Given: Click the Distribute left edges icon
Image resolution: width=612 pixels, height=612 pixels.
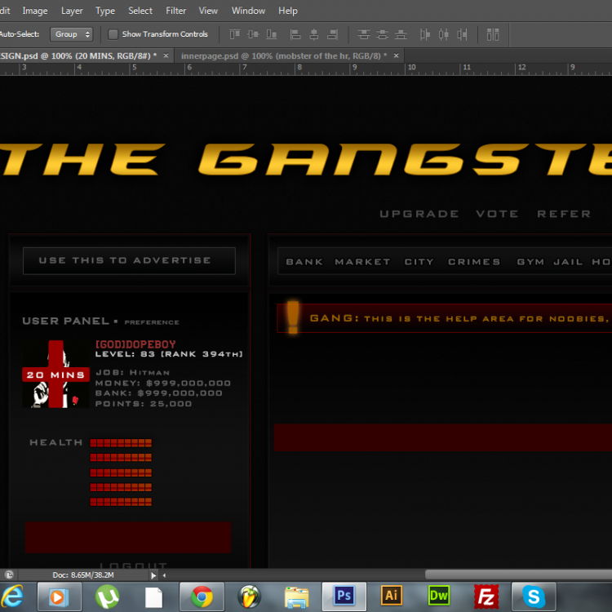Looking at the screenshot, I should (425, 34).
